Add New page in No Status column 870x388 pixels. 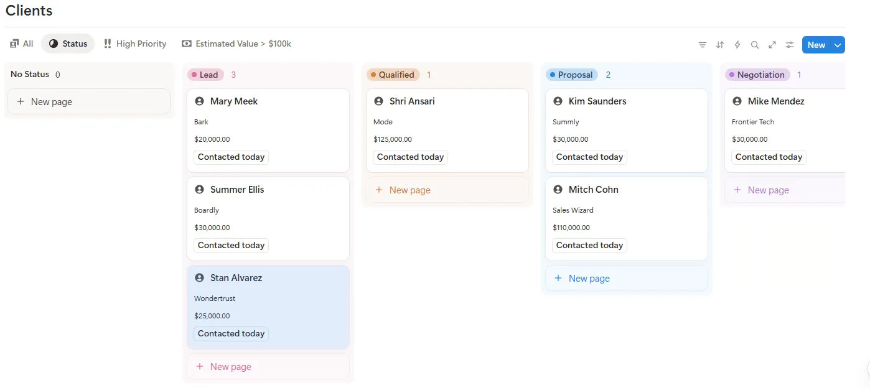(x=89, y=101)
